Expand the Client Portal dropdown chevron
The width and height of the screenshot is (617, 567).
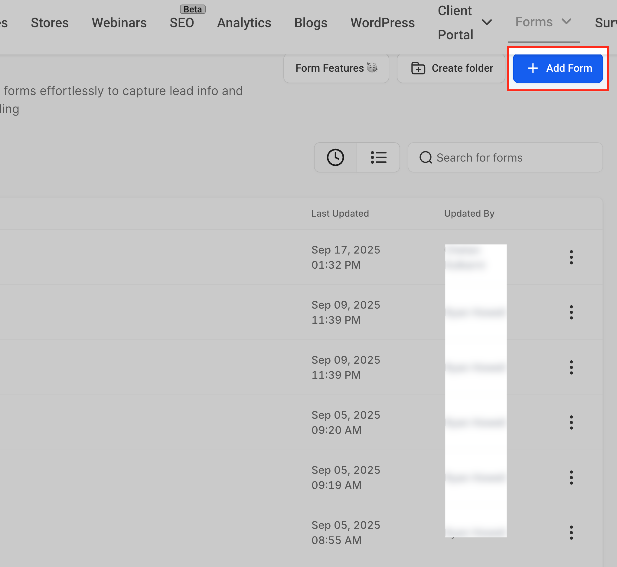487,22
